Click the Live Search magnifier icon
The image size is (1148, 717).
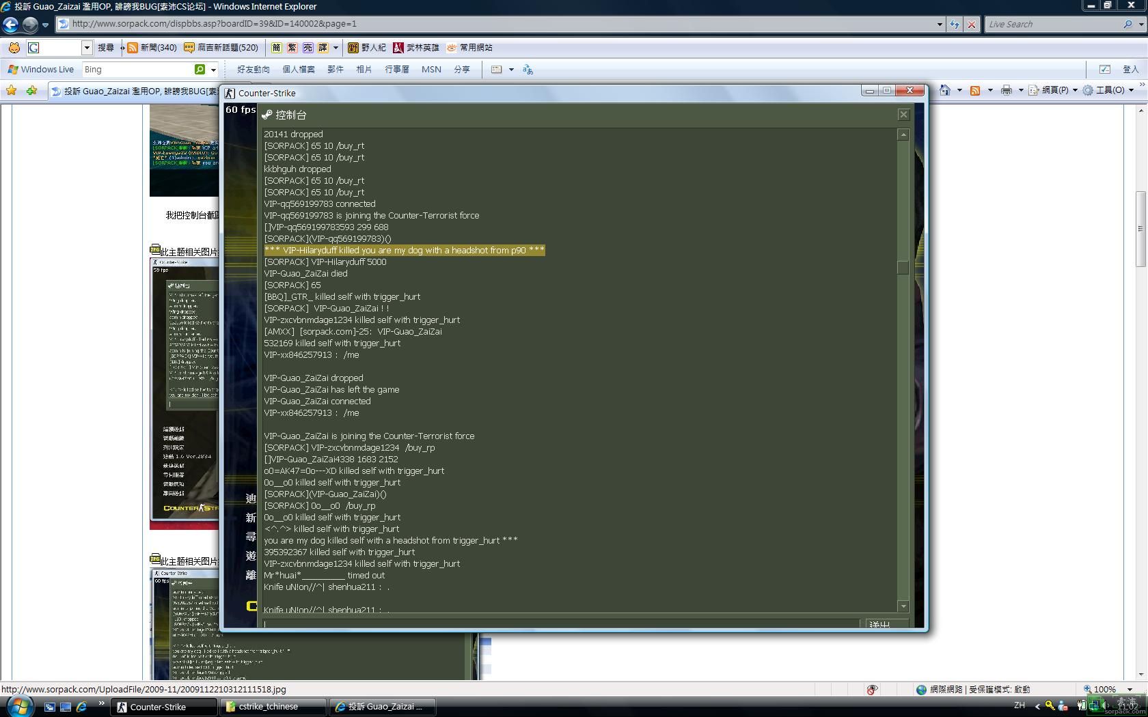point(1127,25)
